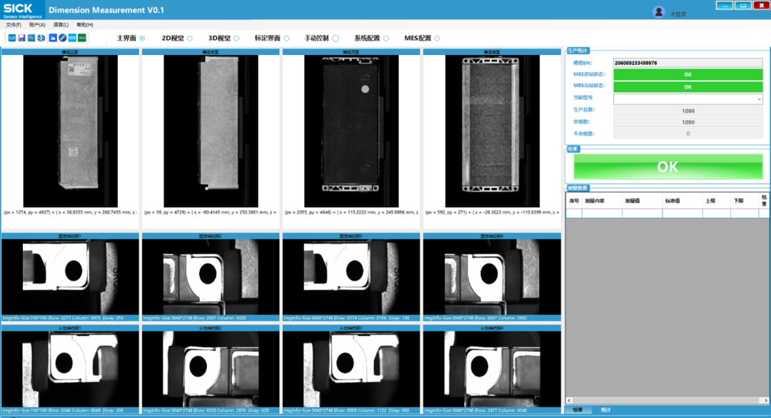Click the blue picture image toolbar icon
This screenshot has width=771, height=418.
pyautogui.click(x=52, y=37)
